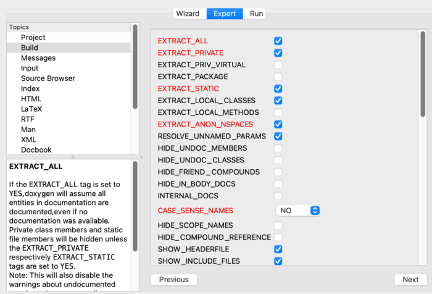This screenshot has height=294, width=432.
Task: Check the INTERNAL_DOCS checkbox
Action: (x=278, y=196)
